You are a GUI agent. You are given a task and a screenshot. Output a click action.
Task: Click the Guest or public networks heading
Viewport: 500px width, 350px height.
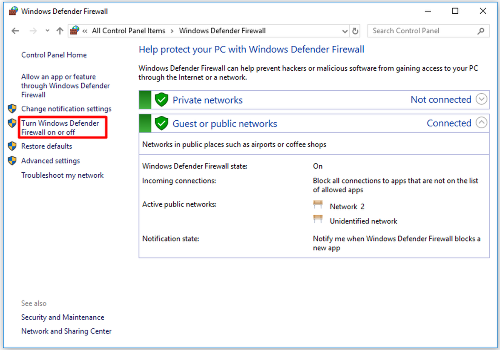click(x=225, y=124)
